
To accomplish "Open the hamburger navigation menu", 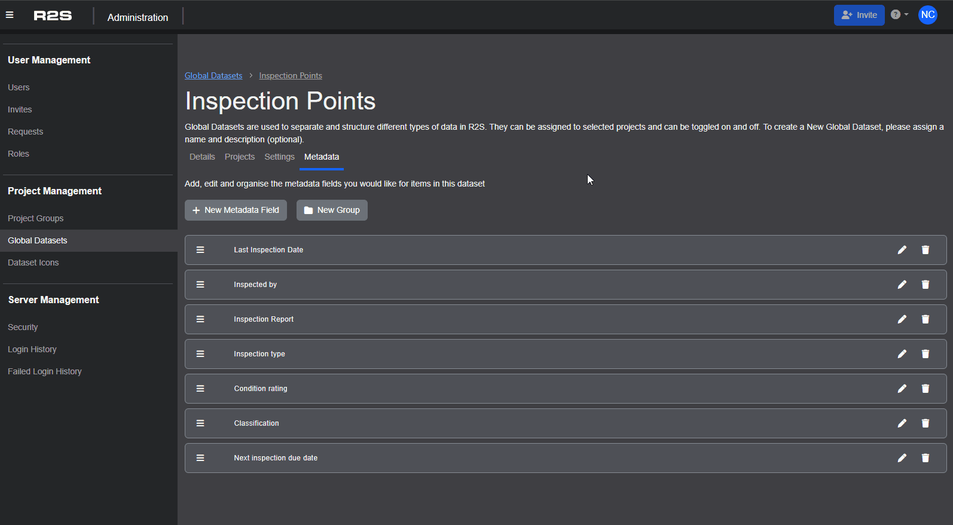I will [x=10, y=15].
